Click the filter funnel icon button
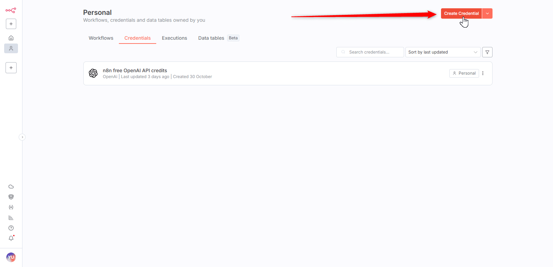Viewport: 553px width, 267px height. coord(487,52)
